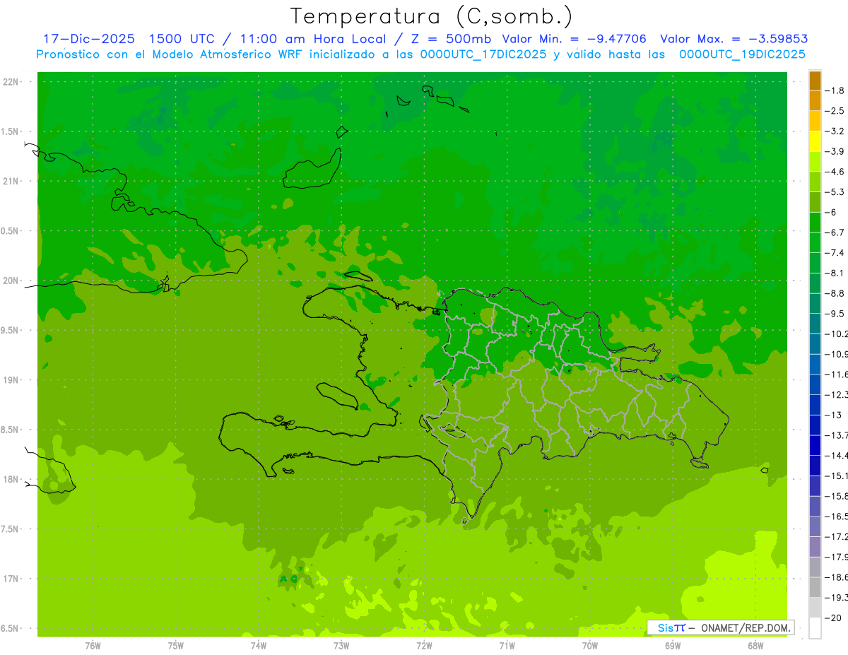Click the "-3.9" colorbar value
This screenshot has width=848, height=655.
pos(835,151)
